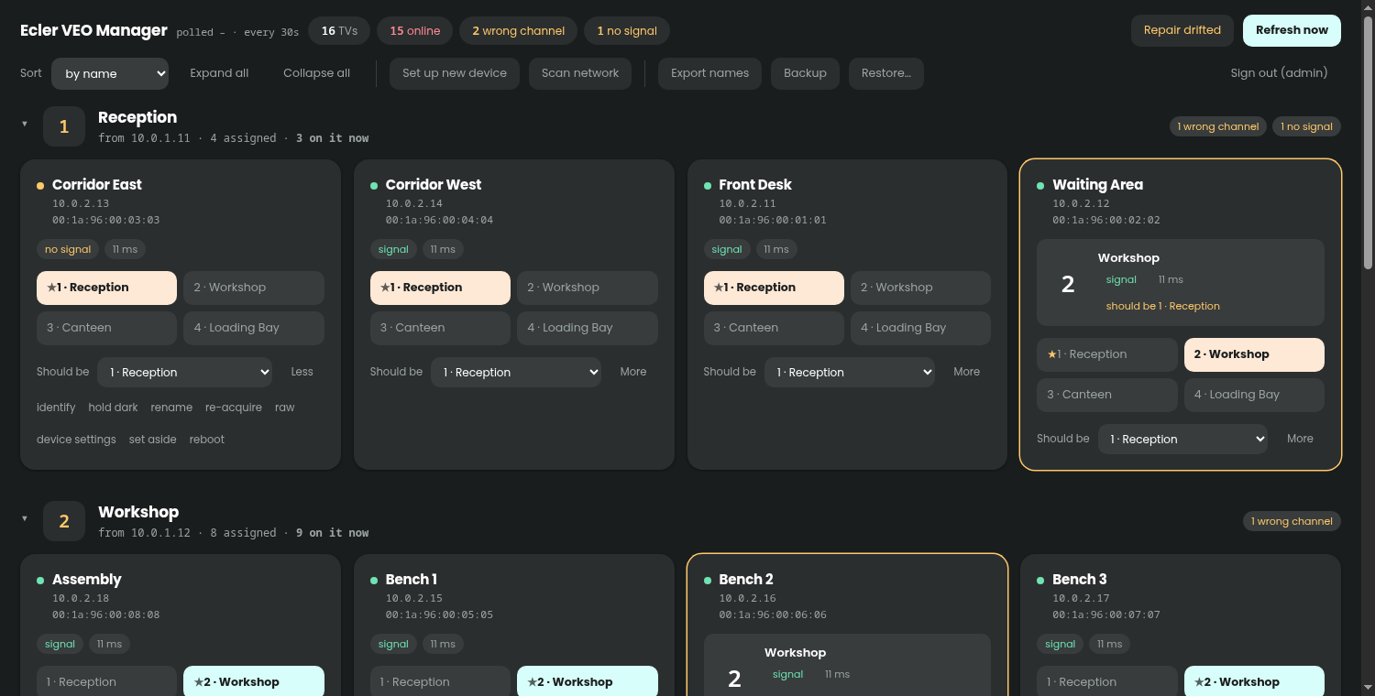Expand More options on Corridor West
The width and height of the screenshot is (1375, 696).
[x=633, y=372]
